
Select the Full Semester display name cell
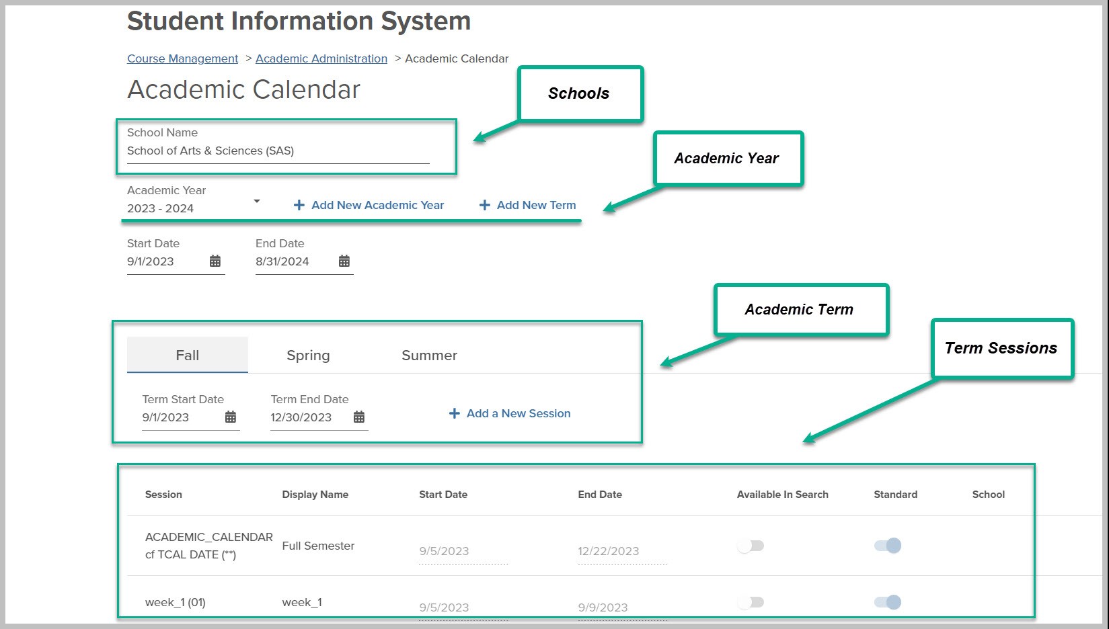(x=318, y=546)
